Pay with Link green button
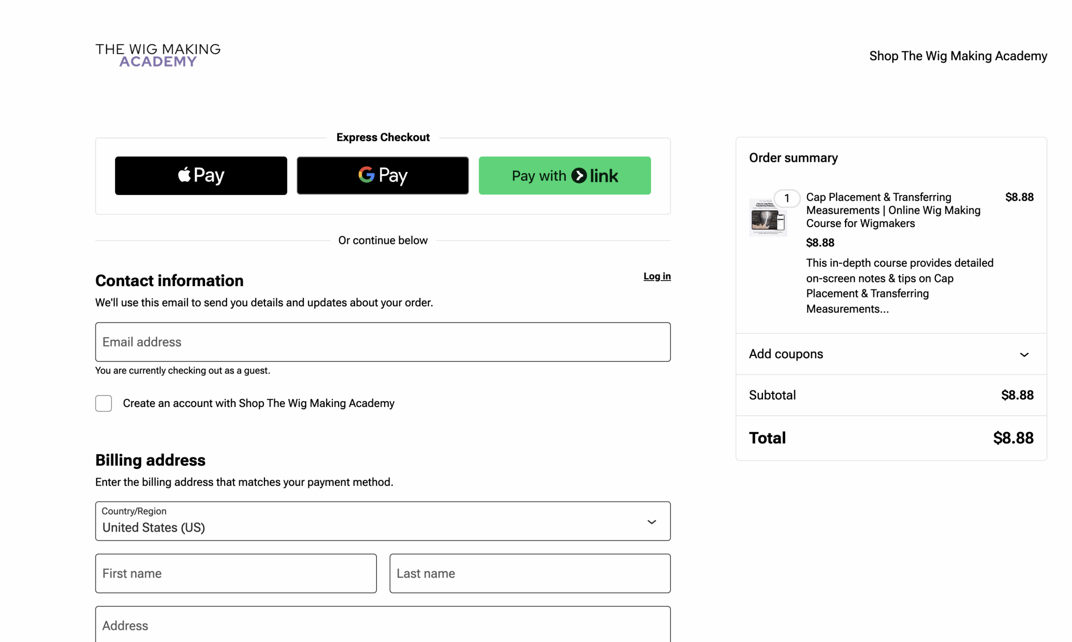The width and height of the screenshot is (1072, 642). click(564, 175)
